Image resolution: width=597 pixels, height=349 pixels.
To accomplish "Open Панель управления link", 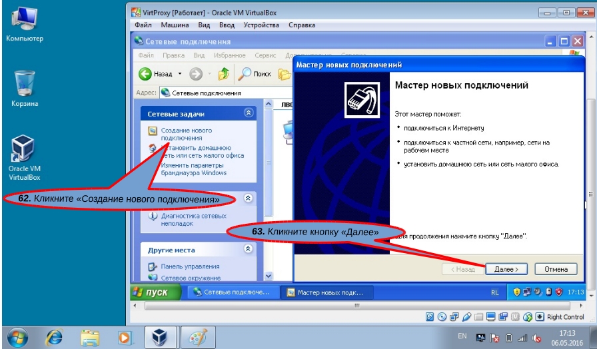I will click(x=190, y=266).
